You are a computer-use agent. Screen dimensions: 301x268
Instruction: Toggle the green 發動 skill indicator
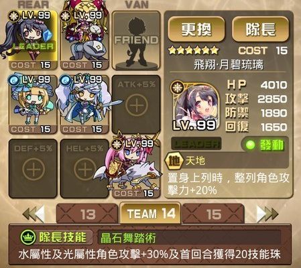click(x=265, y=145)
